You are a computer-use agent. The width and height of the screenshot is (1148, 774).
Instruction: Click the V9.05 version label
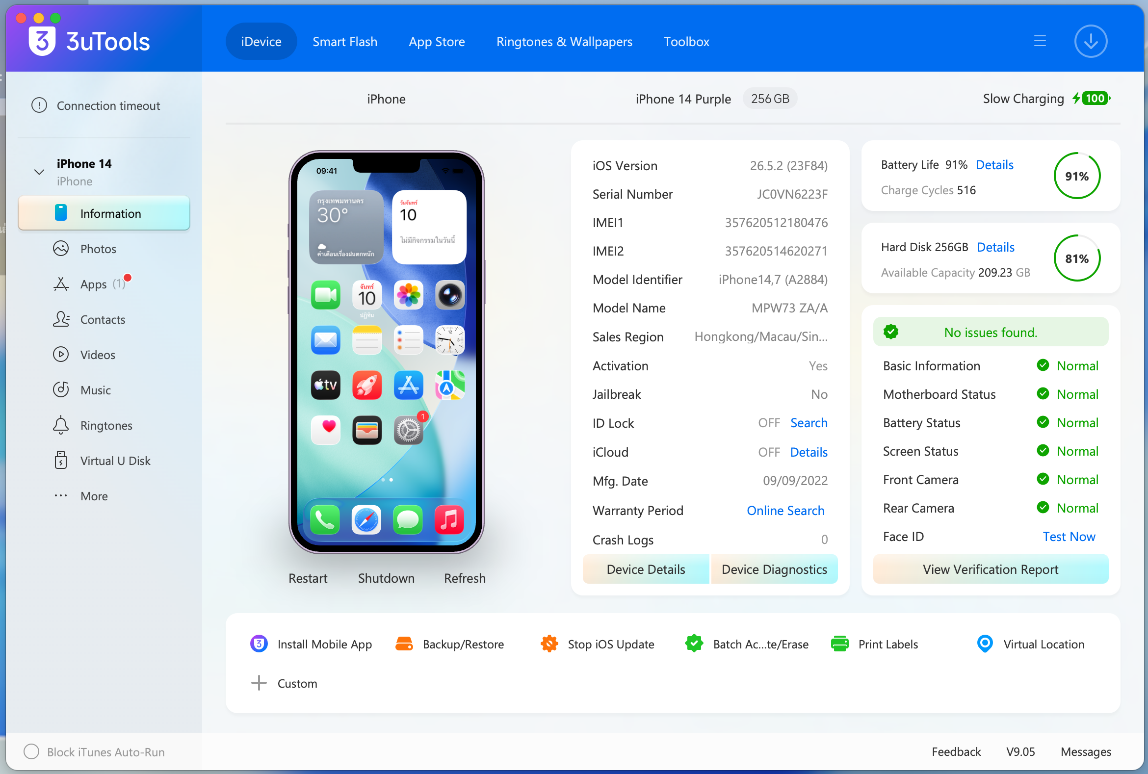tap(1020, 751)
